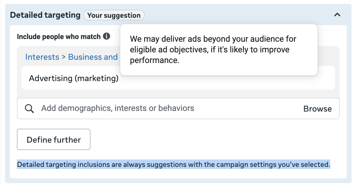This screenshot has height=187, width=356.
Task: Focus the Add demographics, interests or behaviors field
Action: tap(148, 108)
